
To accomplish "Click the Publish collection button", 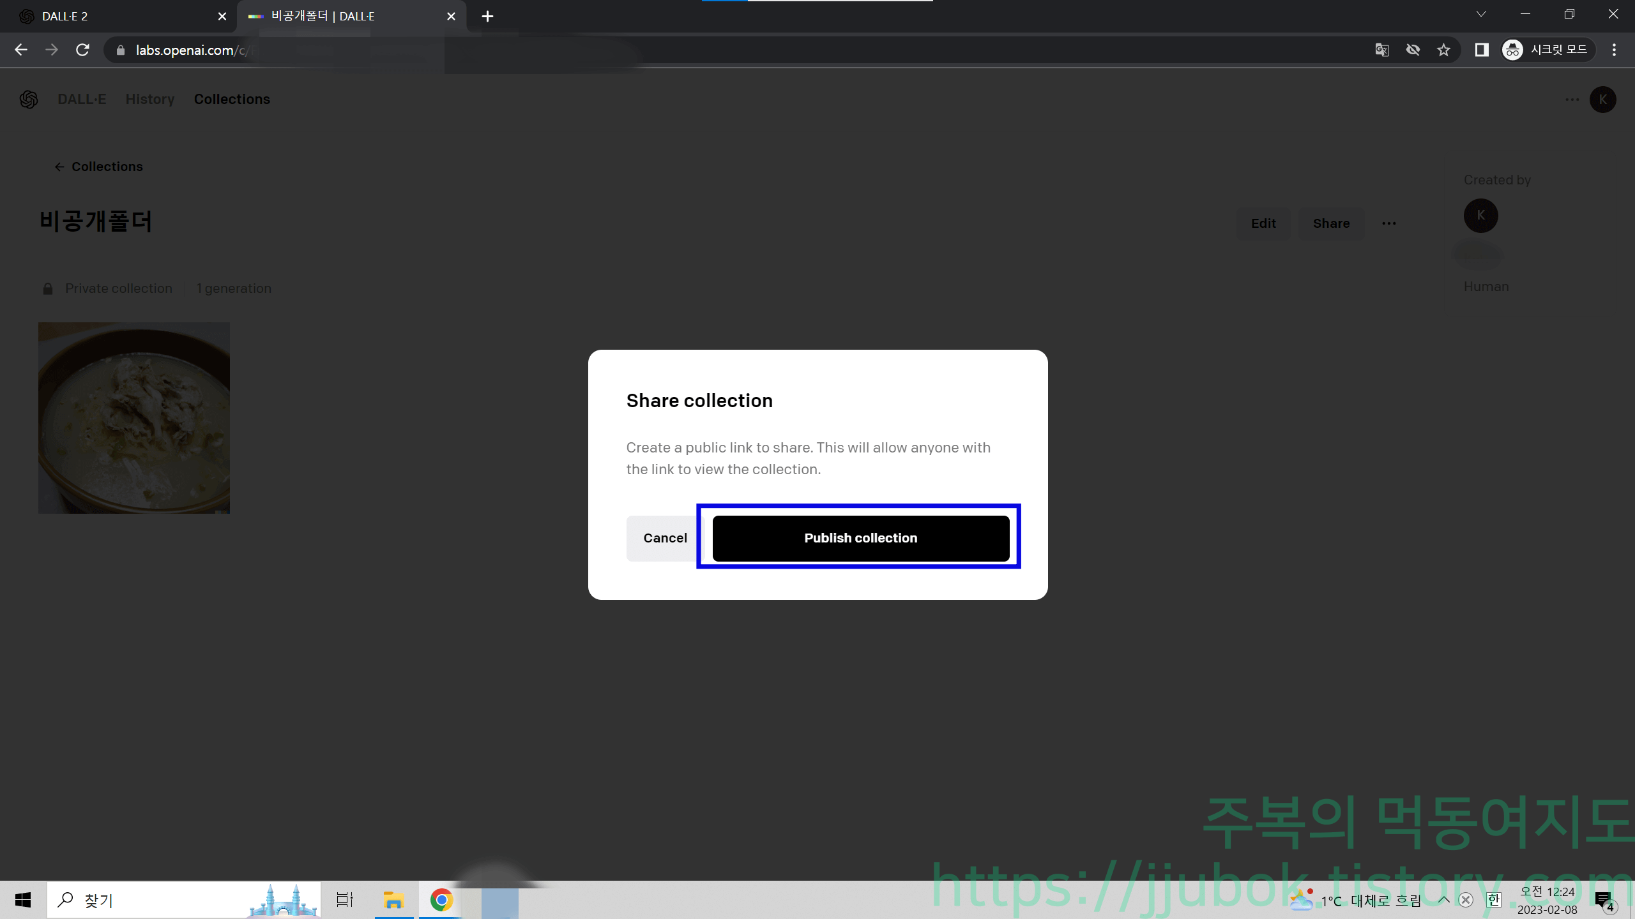I will click(x=860, y=538).
